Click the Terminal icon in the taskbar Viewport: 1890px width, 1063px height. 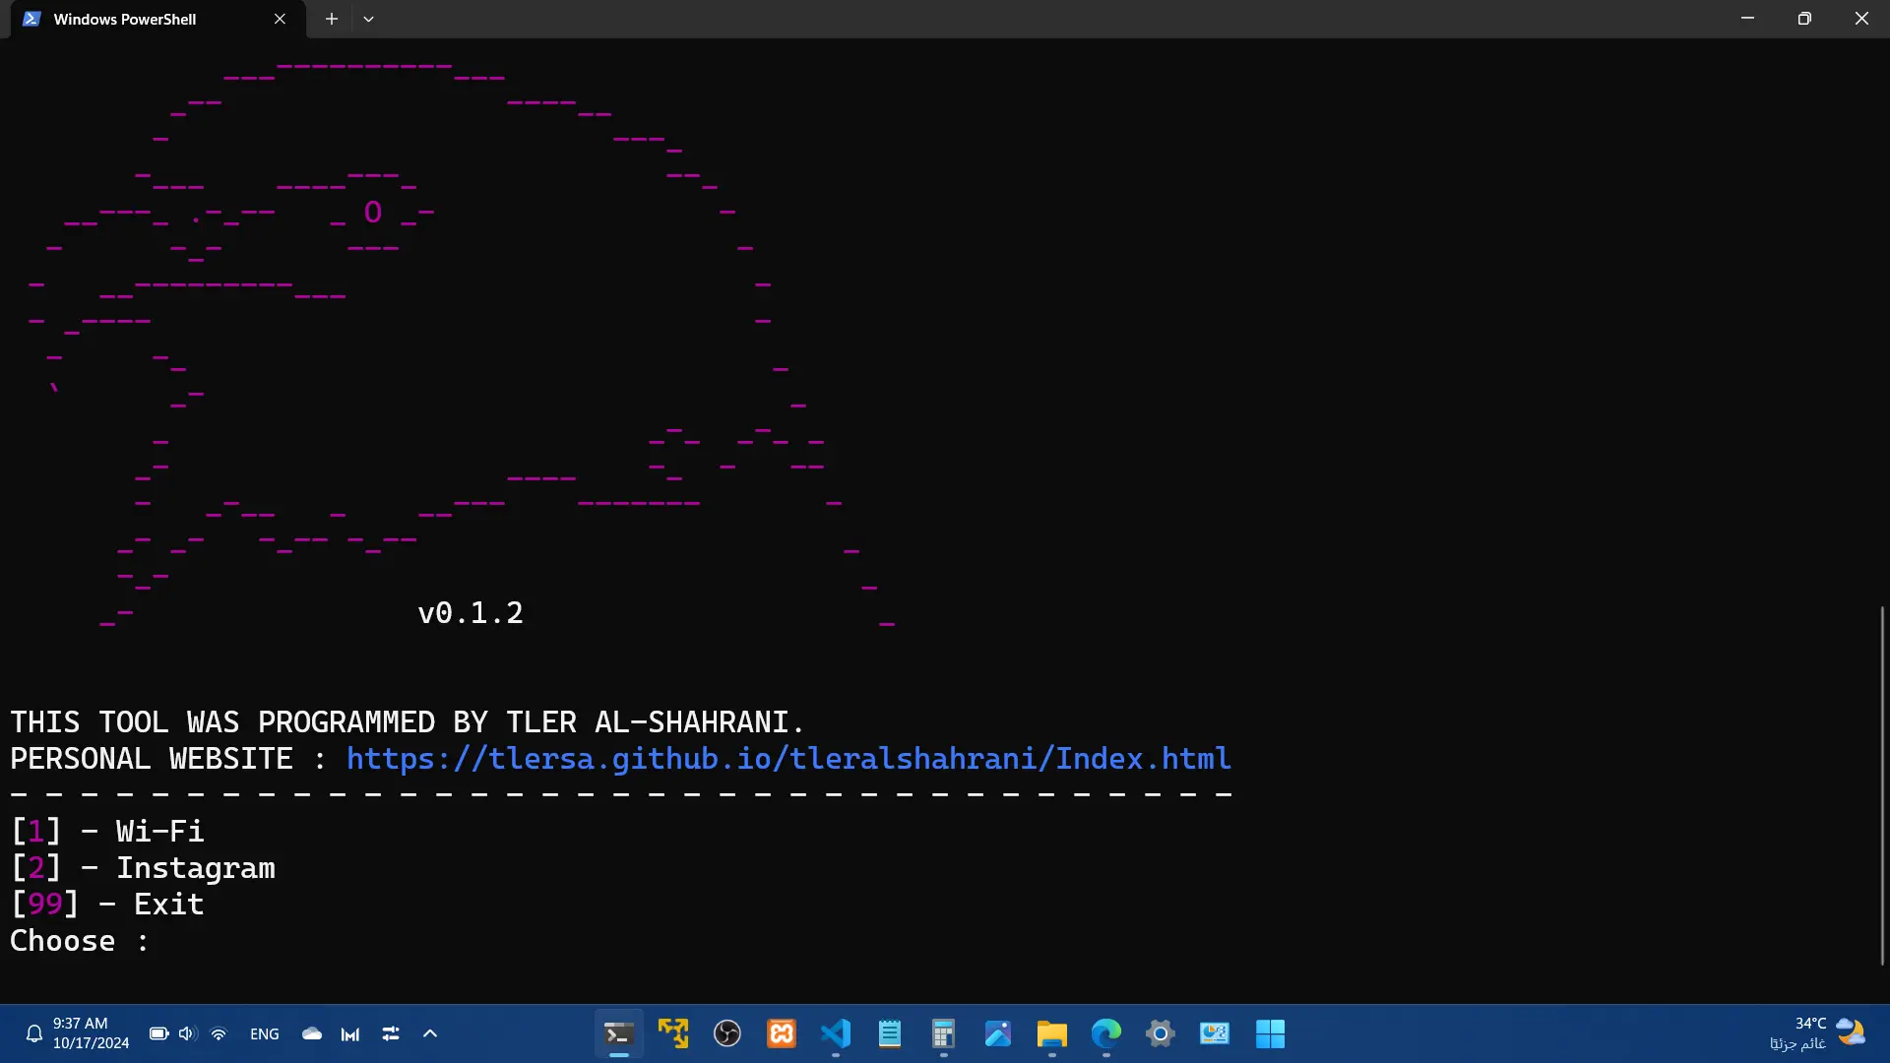coord(618,1033)
